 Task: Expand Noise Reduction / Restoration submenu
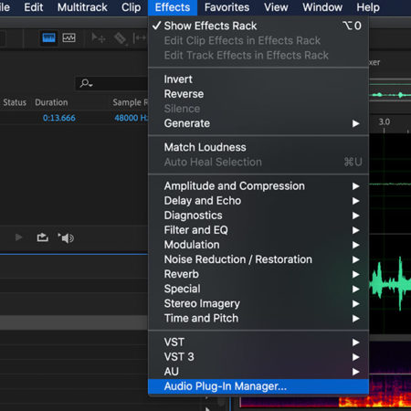[x=258, y=259]
